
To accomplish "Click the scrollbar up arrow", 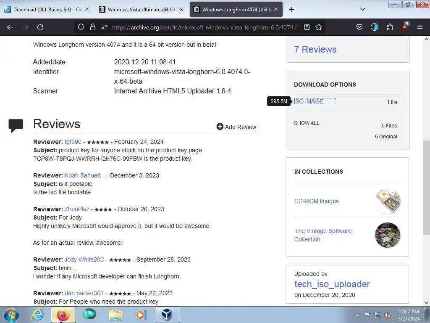I will click(x=426, y=39).
